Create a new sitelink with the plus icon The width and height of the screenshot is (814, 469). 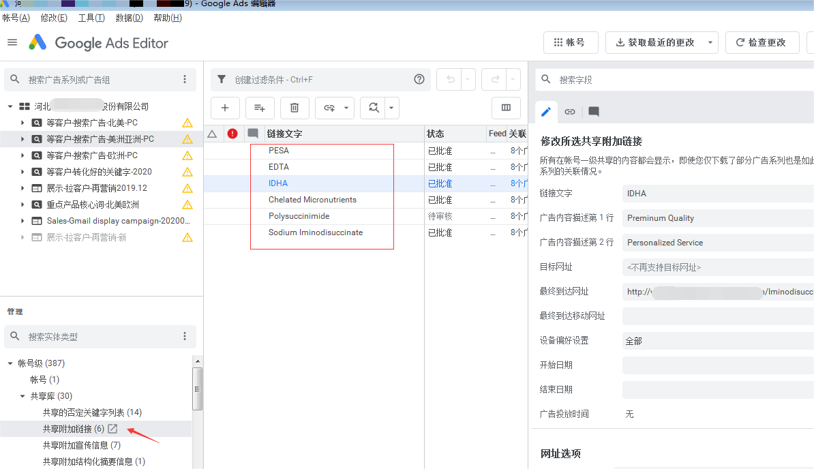tap(225, 108)
